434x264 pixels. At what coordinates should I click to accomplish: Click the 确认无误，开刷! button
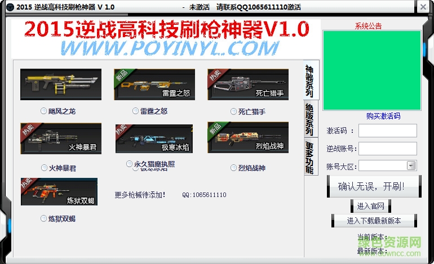(374, 186)
